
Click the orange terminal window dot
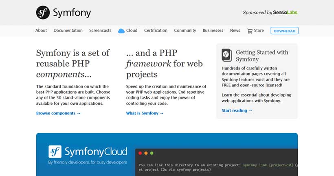(x=146, y=153)
